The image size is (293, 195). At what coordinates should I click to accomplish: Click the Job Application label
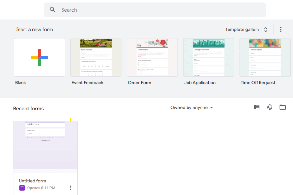pos(200,83)
